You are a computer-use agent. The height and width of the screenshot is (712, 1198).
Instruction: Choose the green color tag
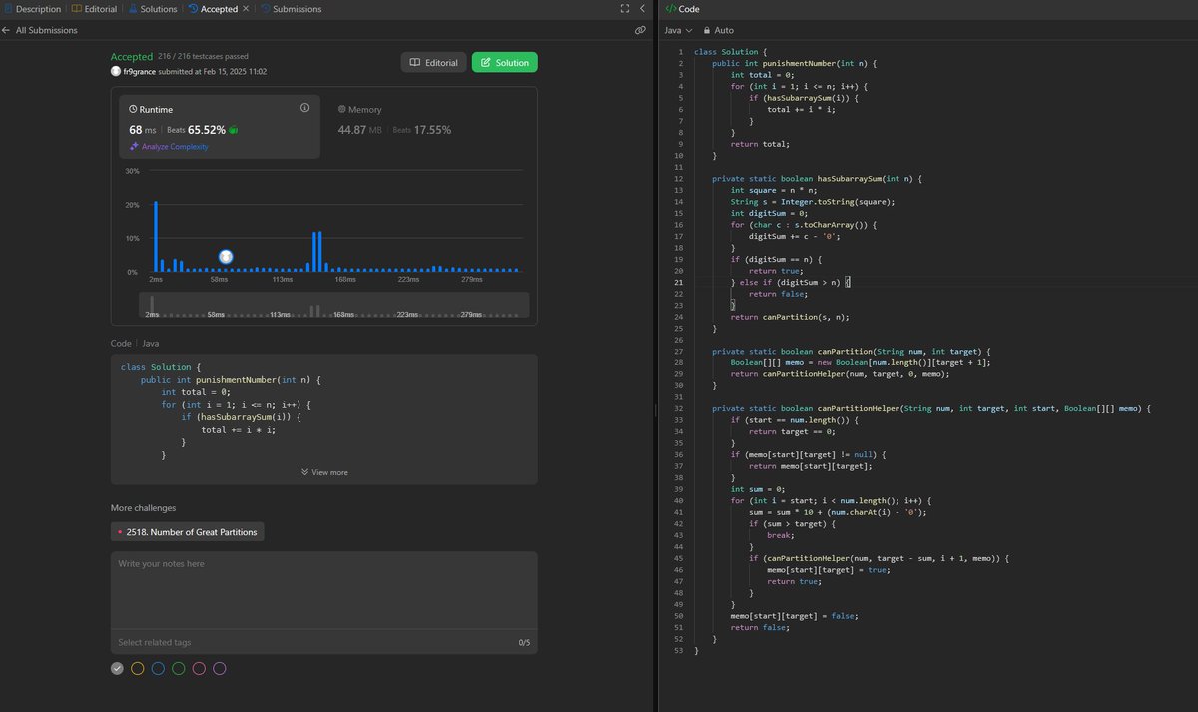coord(179,668)
